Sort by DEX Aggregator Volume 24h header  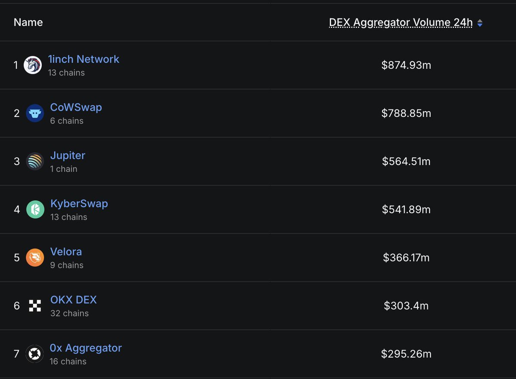coord(401,23)
